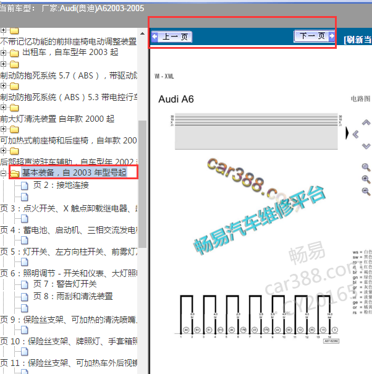Image resolution: width=372 pixels, height=374 pixels.
Task: Open 页 4:蓄电池、启动机、三相交流发电机
Action: 69,230
